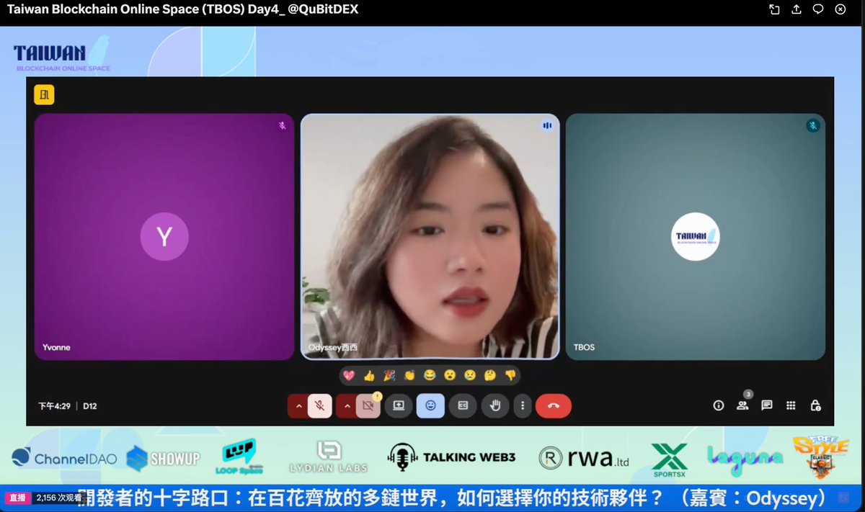Show the participants list

(742, 405)
